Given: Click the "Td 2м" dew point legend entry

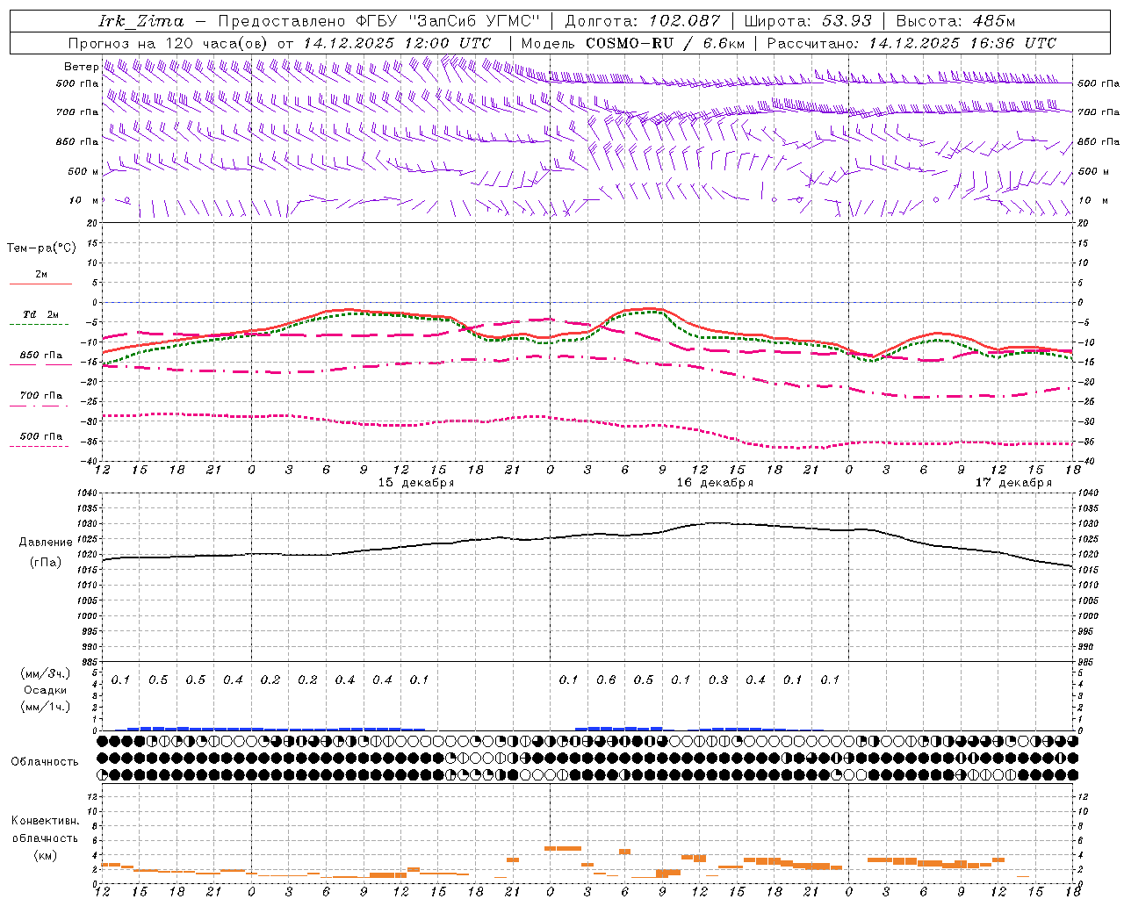Looking at the screenshot, I should pyautogui.click(x=40, y=314).
